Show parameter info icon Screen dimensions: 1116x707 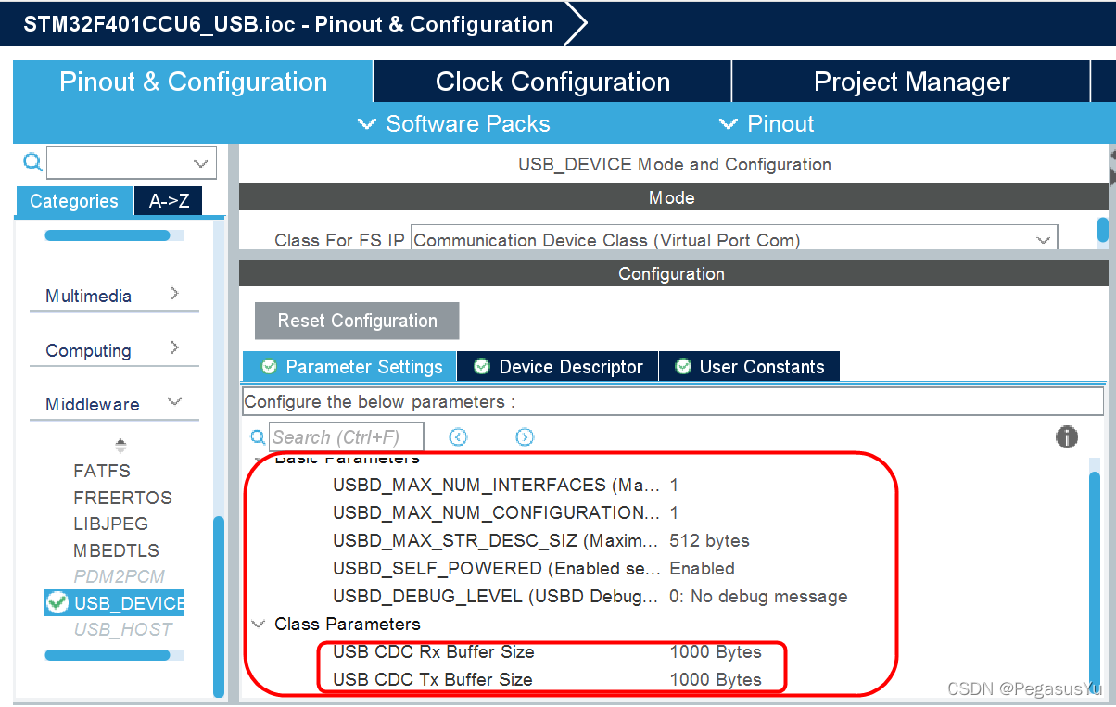pos(1067,436)
